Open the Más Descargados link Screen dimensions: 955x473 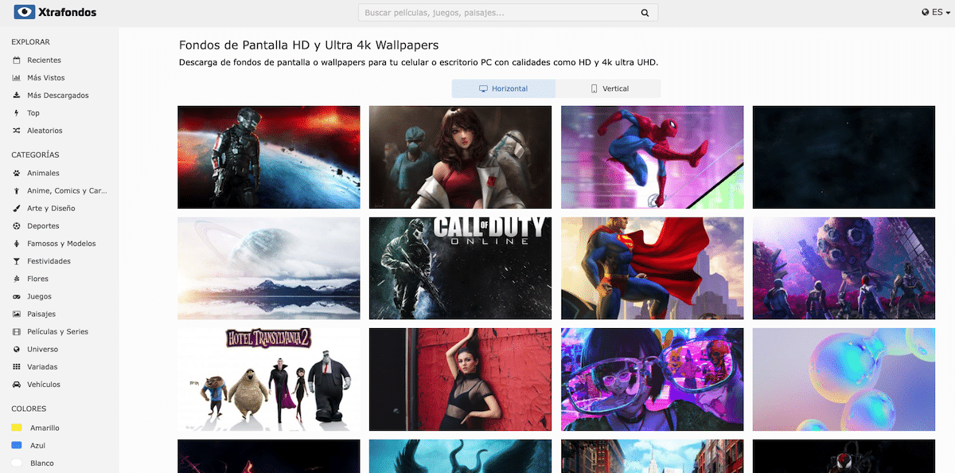click(58, 96)
